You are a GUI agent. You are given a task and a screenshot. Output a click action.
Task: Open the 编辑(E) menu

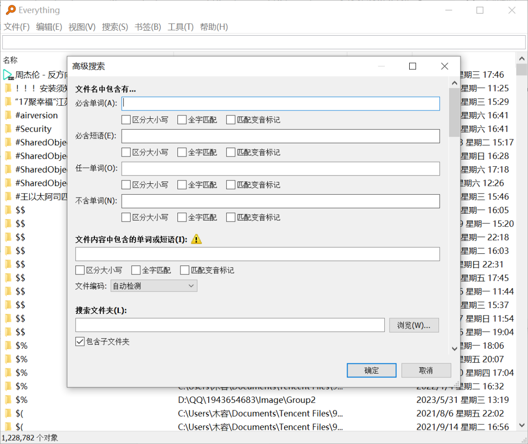tap(49, 27)
